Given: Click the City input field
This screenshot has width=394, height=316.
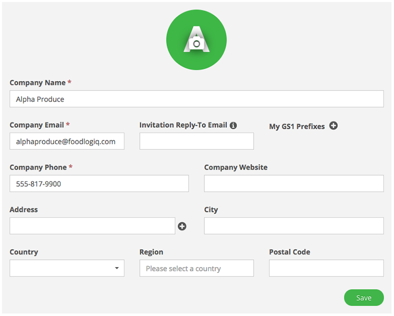Looking at the screenshot, I should tap(294, 226).
